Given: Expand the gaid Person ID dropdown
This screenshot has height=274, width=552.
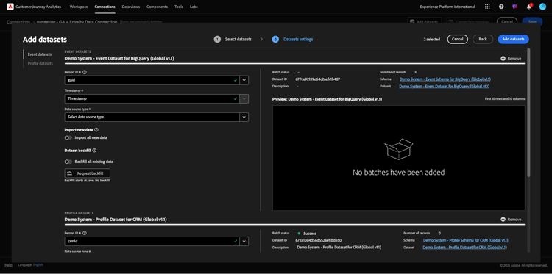Looking at the screenshot, I should click(x=244, y=81).
